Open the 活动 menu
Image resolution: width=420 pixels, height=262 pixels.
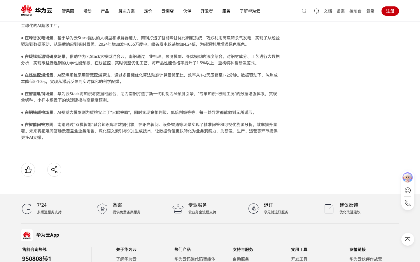coord(87,11)
